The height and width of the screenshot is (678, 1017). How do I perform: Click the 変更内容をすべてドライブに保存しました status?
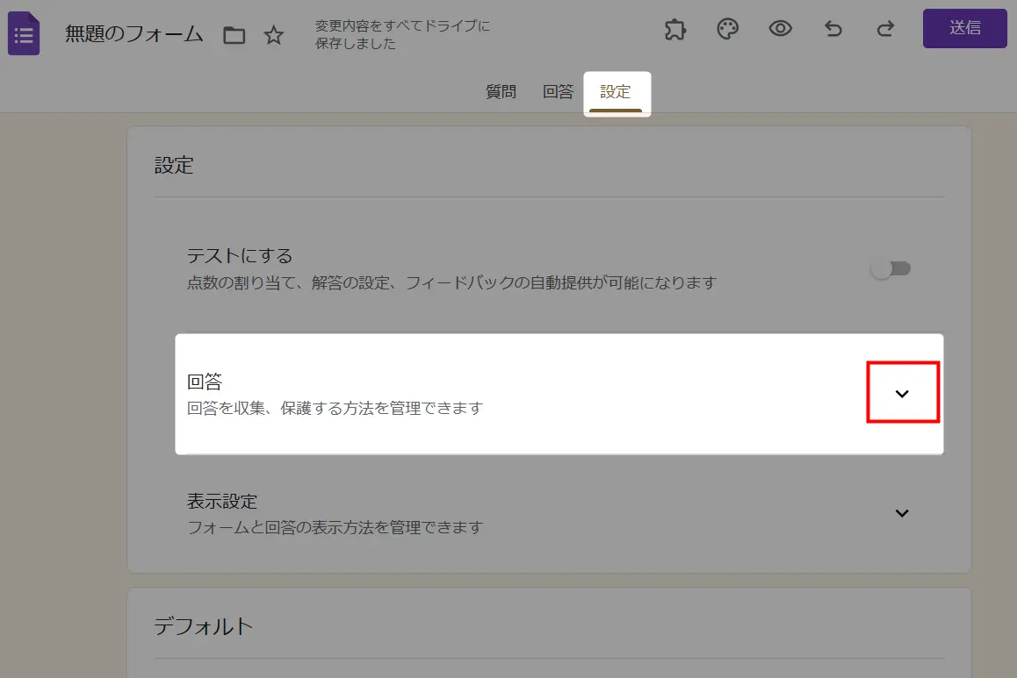(x=402, y=34)
